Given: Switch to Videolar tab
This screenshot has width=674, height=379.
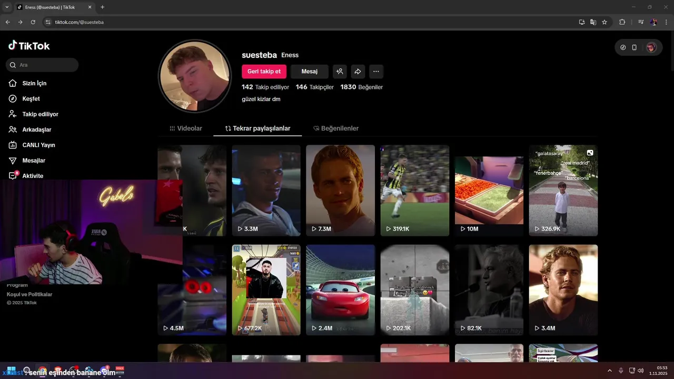Looking at the screenshot, I should (186, 128).
